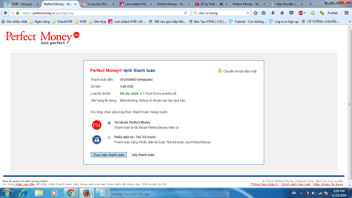Click the red PM account icon

(97, 125)
